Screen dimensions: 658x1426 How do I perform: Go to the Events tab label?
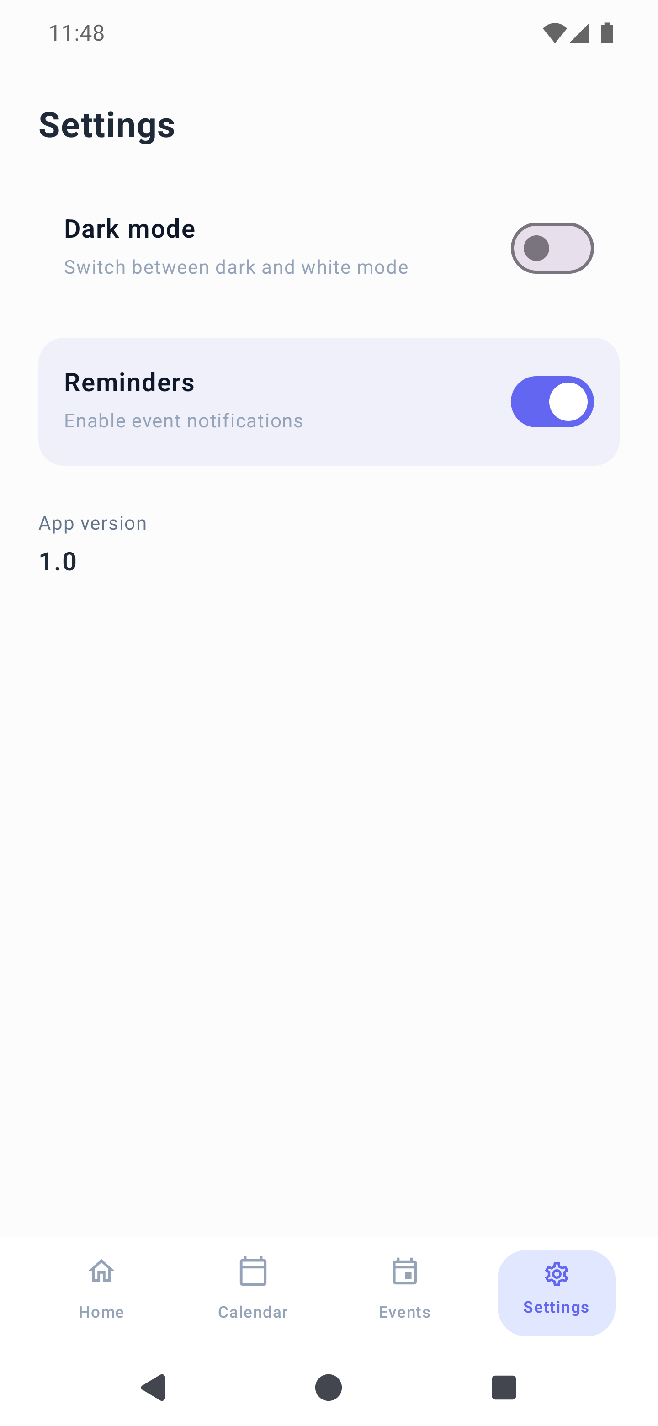point(404,1312)
